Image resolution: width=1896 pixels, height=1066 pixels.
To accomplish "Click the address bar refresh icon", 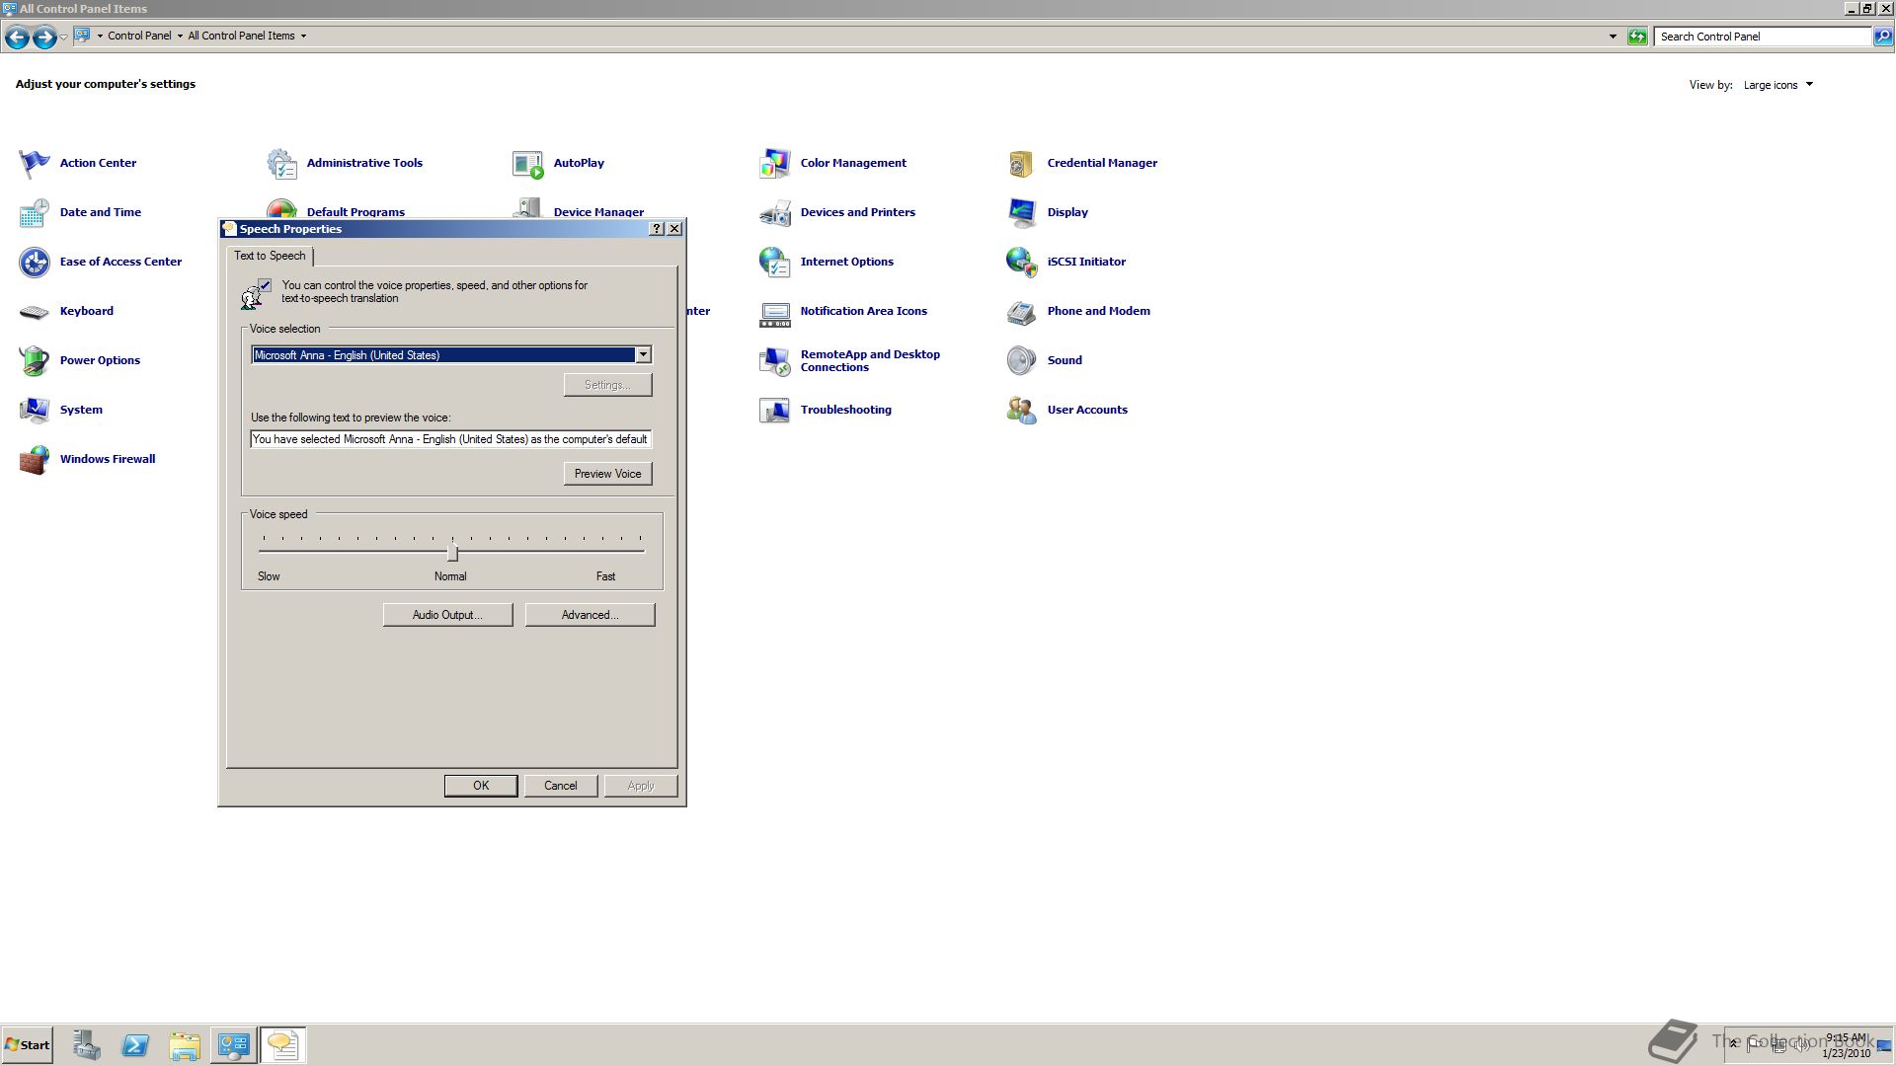I will [1637, 37].
